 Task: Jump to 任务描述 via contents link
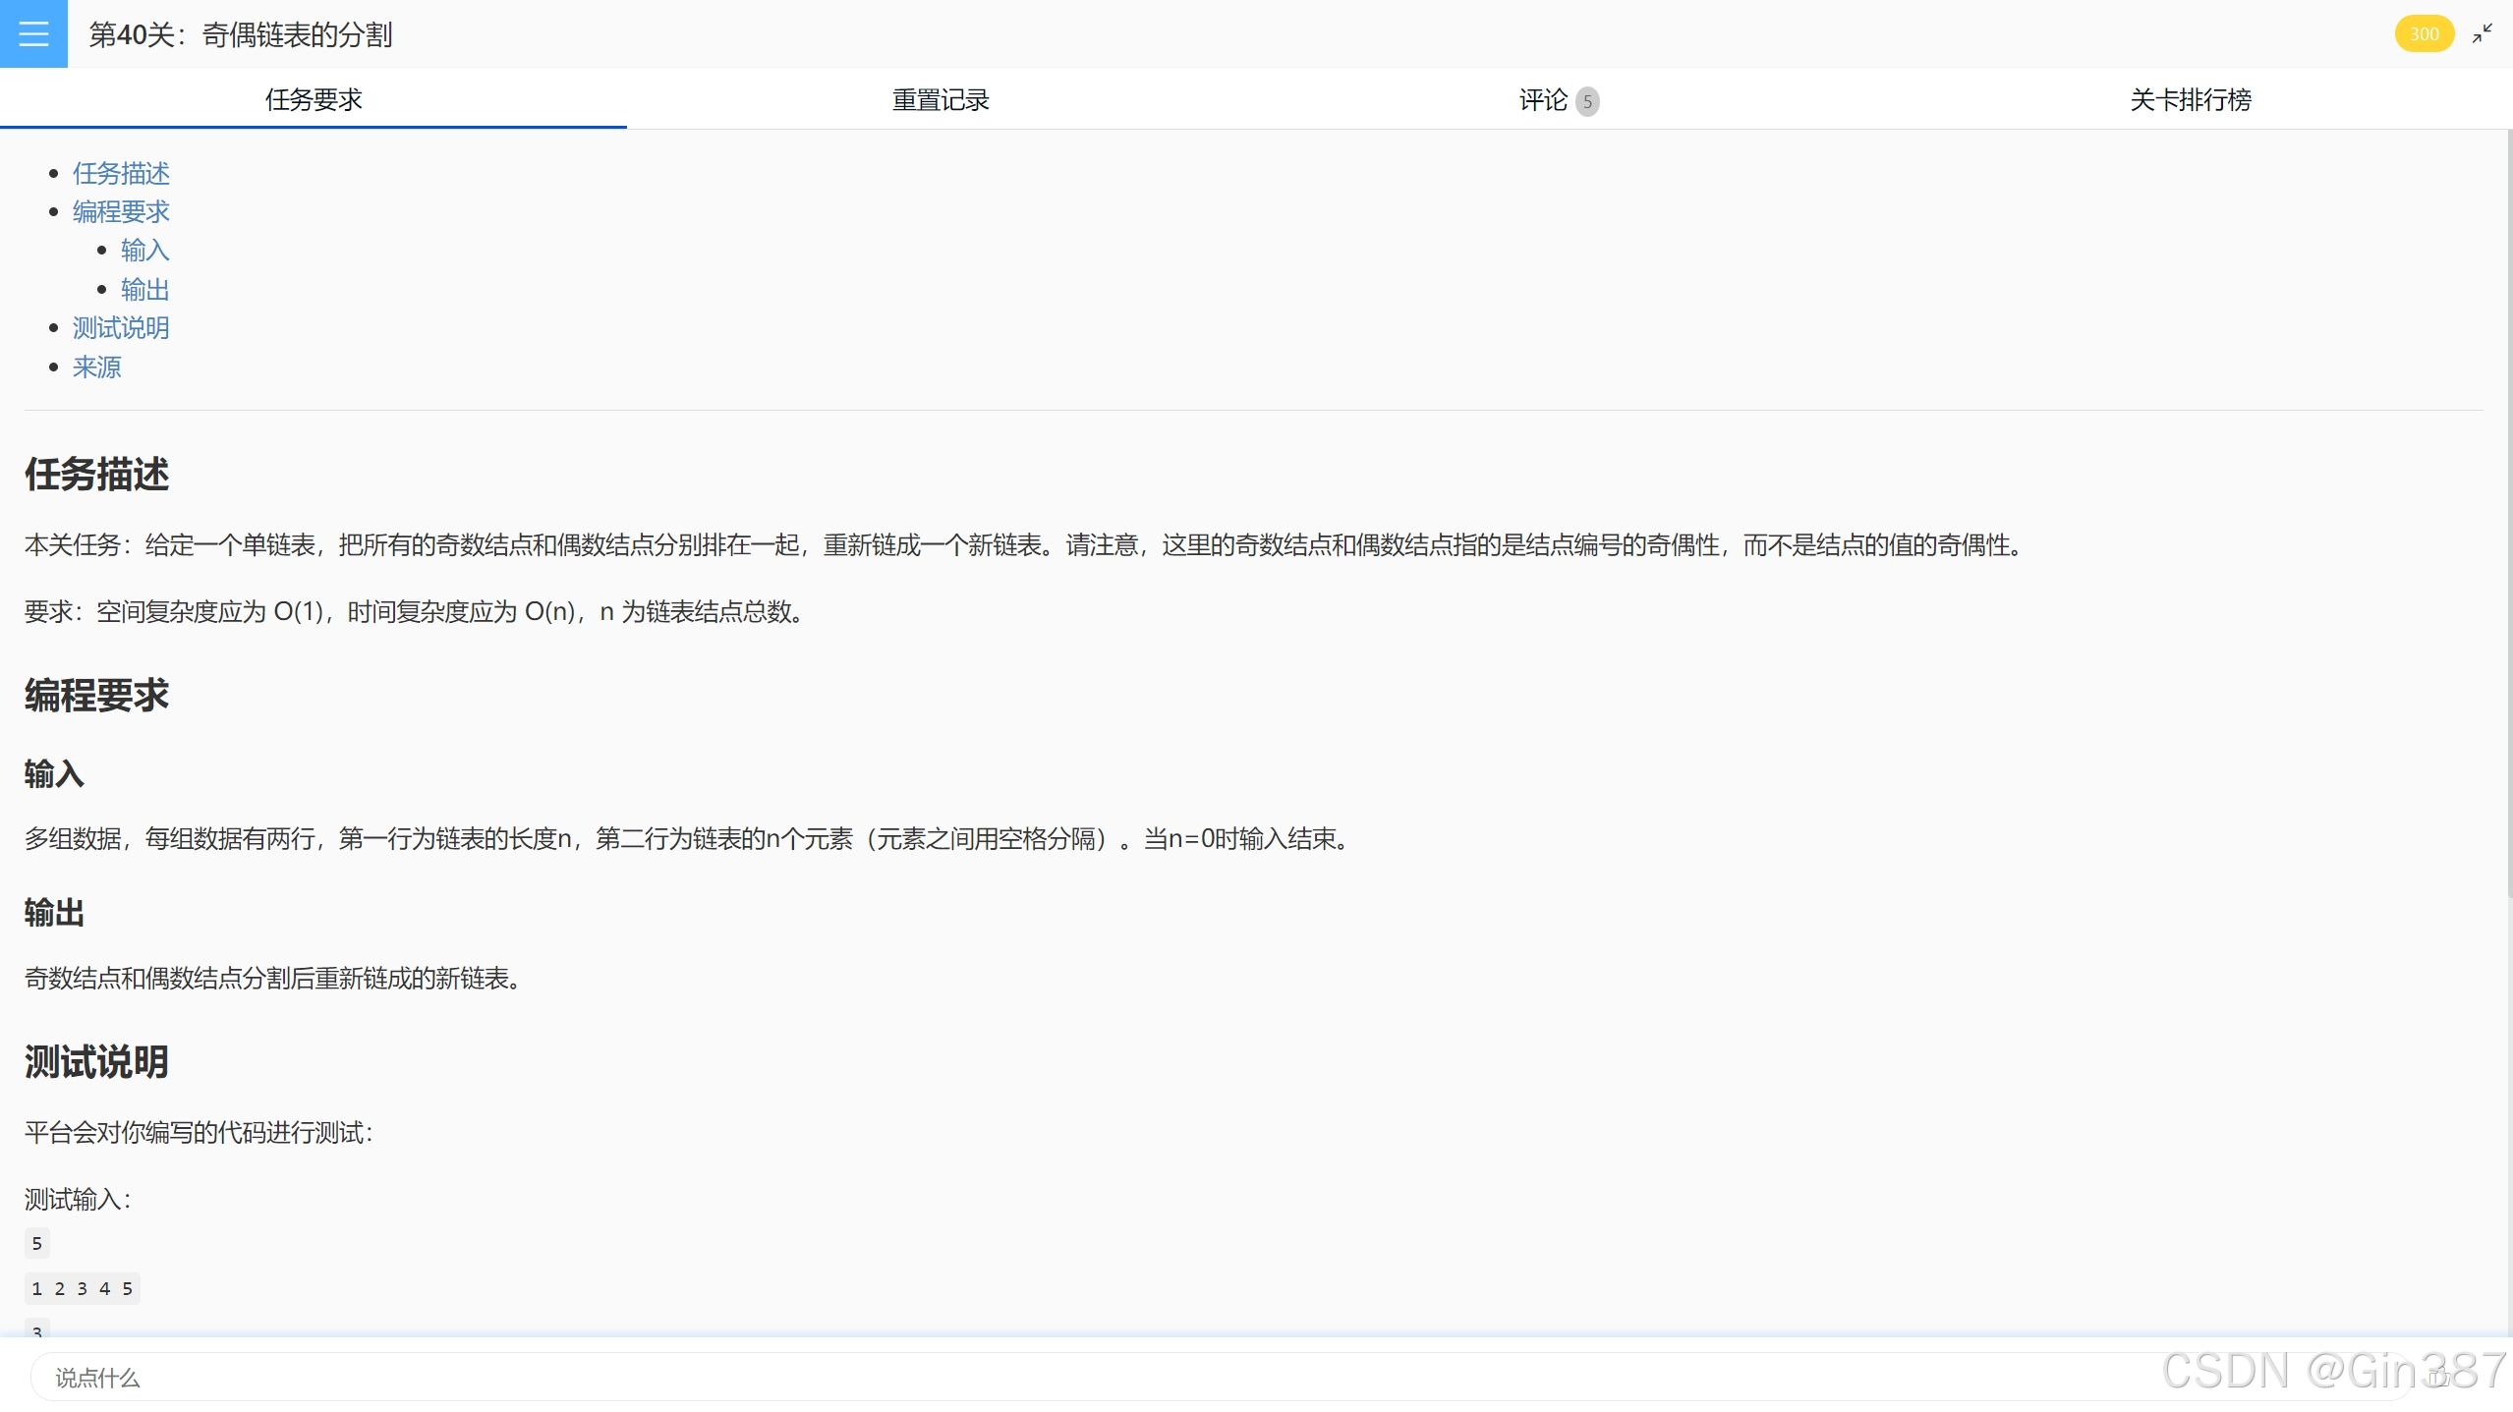click(121, 173)
